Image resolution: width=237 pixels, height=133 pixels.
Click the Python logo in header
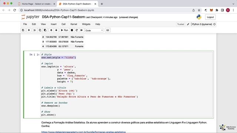coord(199,17)
